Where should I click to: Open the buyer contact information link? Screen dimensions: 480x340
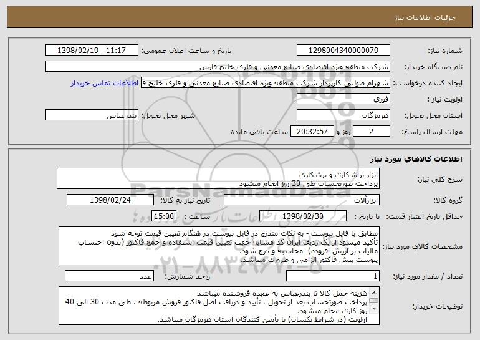click(105, 84)
